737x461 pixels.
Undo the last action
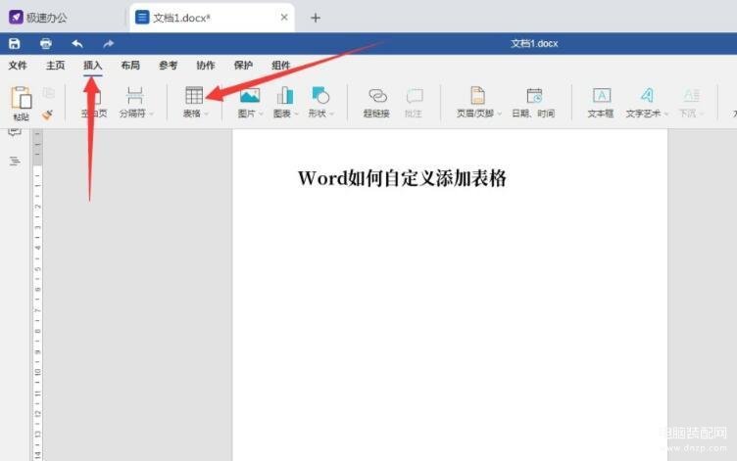tap(77, 44)
